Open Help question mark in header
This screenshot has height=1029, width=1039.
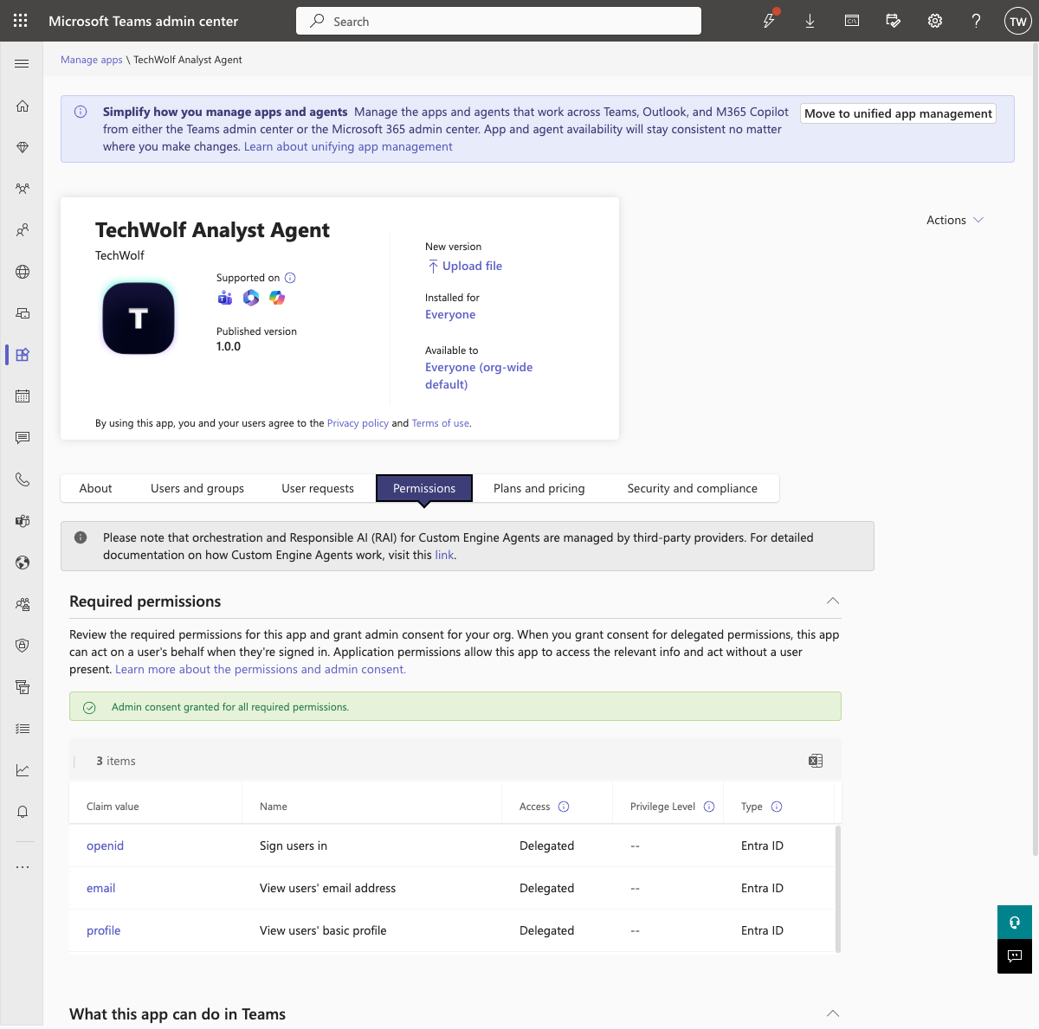coord(976,21)
